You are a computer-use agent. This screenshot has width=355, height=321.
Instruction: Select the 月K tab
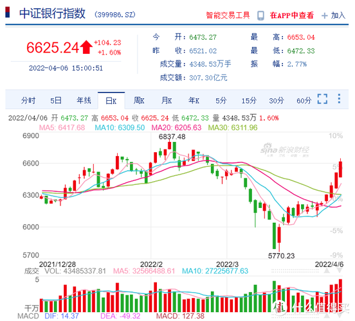167,100
